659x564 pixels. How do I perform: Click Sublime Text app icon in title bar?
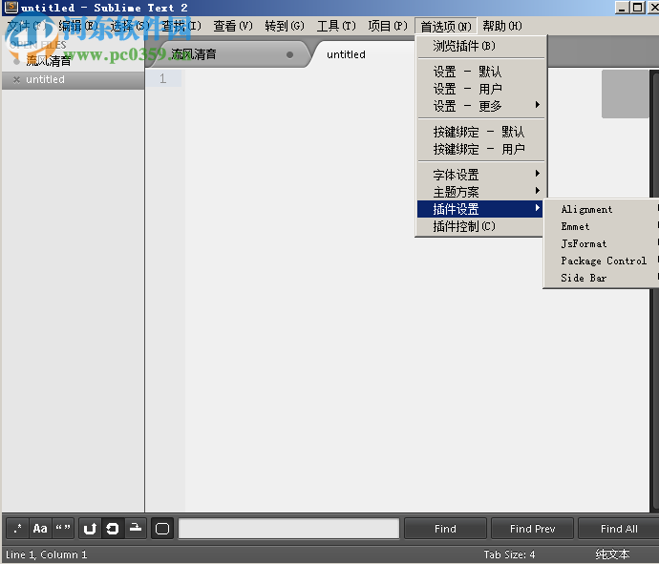click(11, 7)
